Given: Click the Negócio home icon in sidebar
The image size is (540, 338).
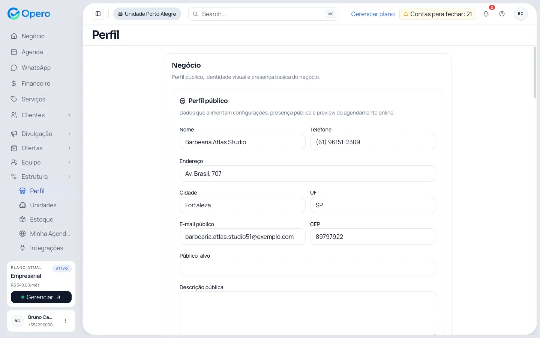Looking at the screenshot, I should 14,36.
